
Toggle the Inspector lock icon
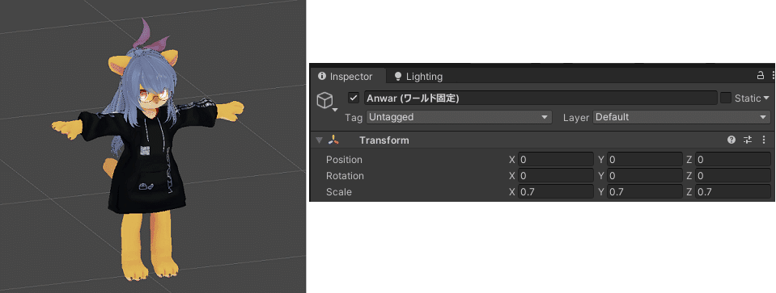tap(760, 76)
